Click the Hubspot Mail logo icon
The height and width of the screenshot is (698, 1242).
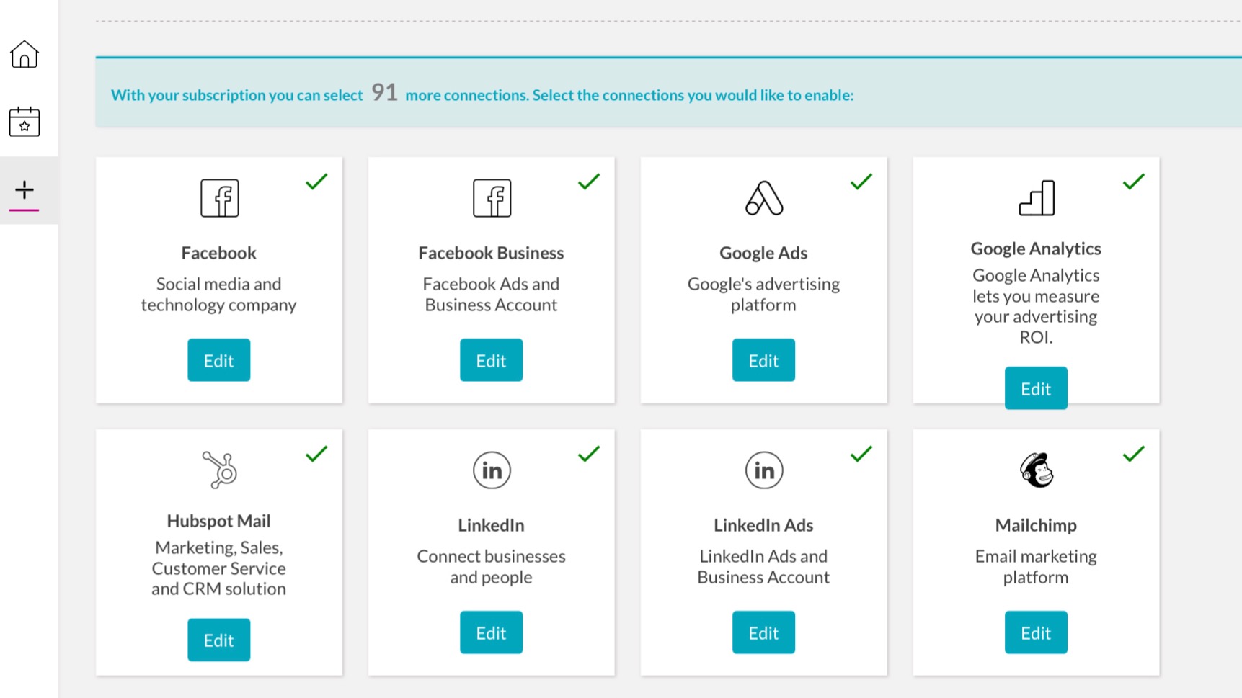(x=219, y=470)
